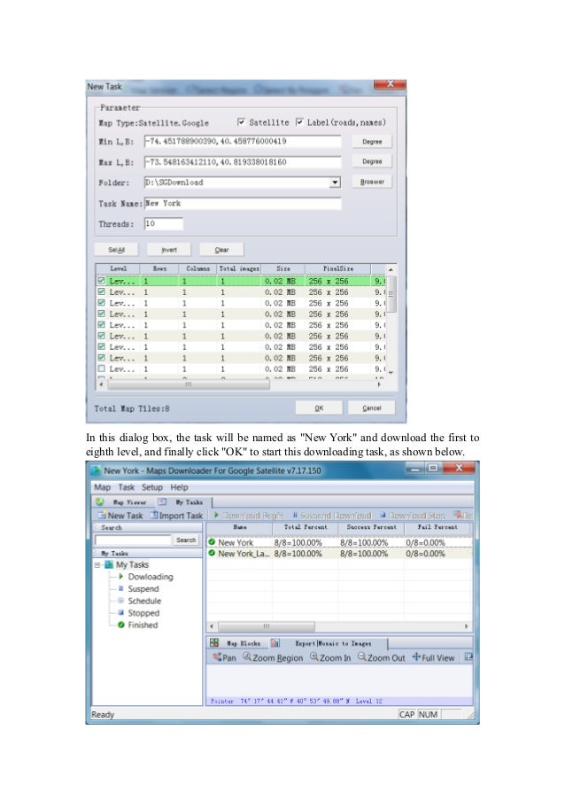Click the green status icon of New York task
565x800 pixels.
tap(212, 542)
